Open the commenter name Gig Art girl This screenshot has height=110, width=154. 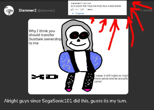click(x=76, y=3)
